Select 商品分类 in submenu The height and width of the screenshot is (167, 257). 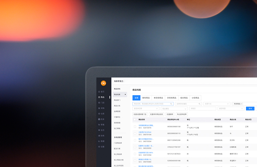click(117, 106)
